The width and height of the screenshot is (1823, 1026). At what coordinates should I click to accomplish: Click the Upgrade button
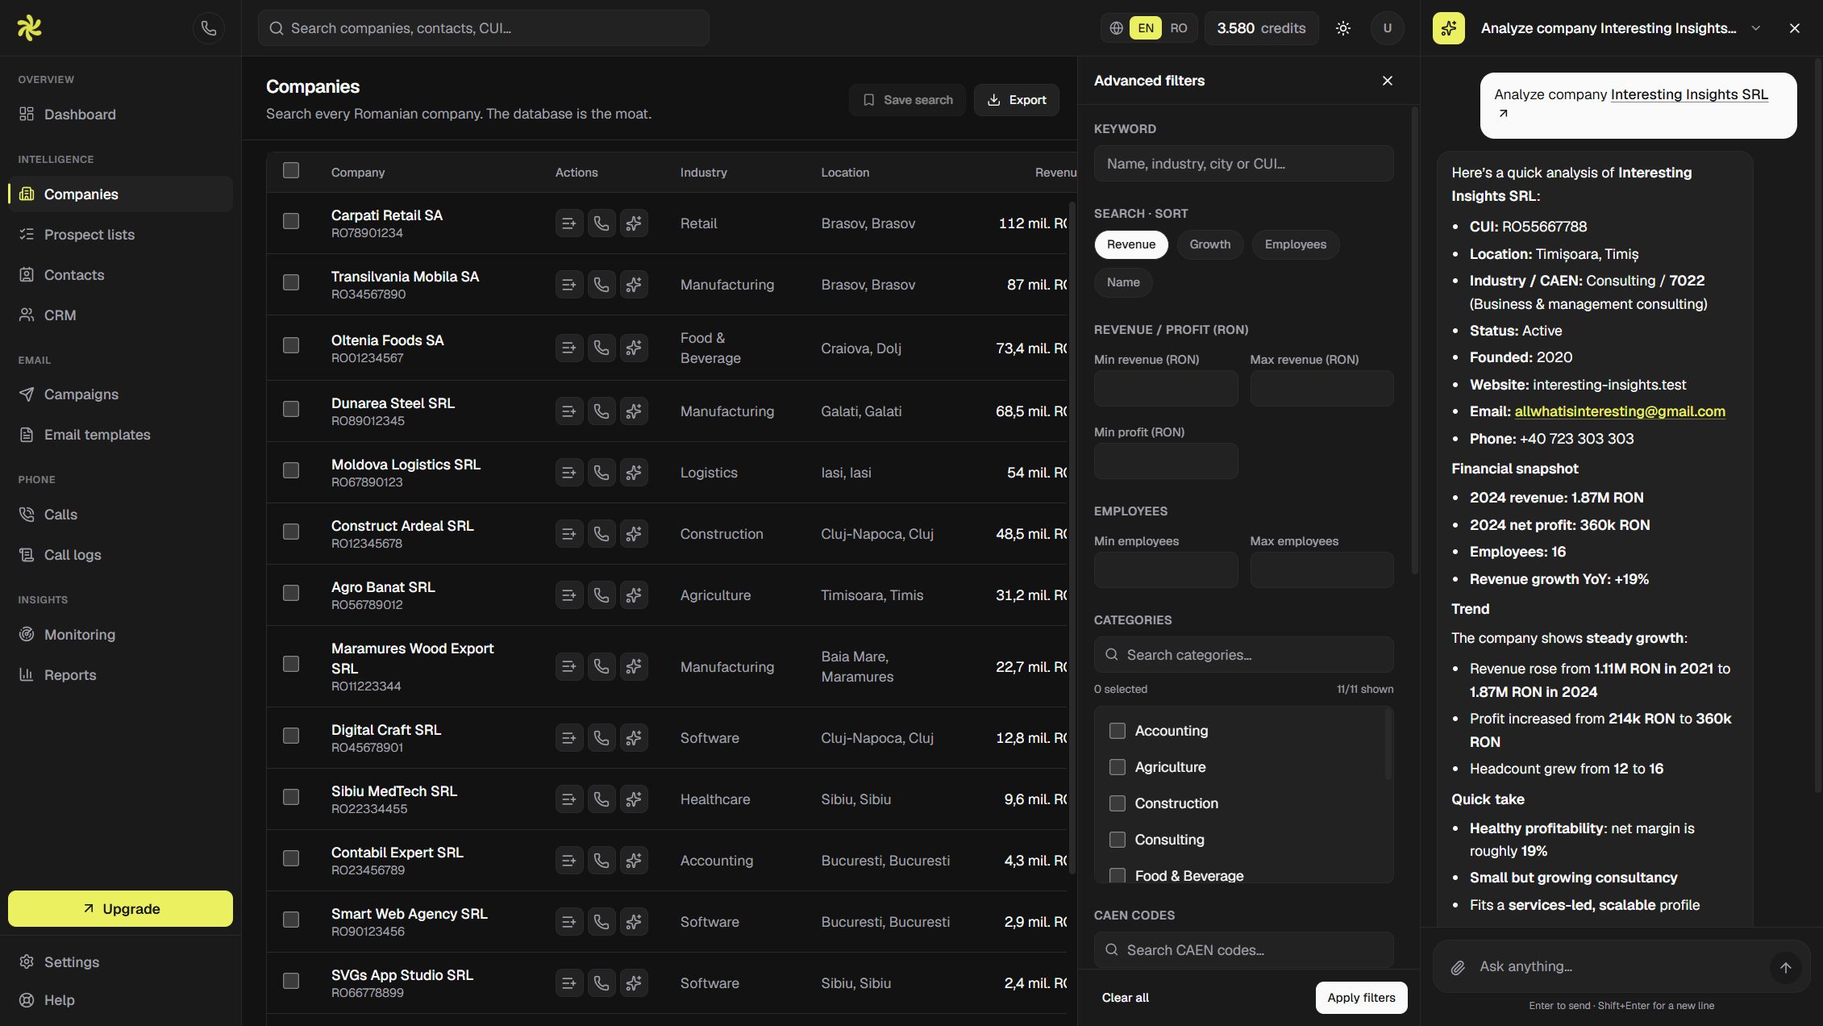(120, 909)
